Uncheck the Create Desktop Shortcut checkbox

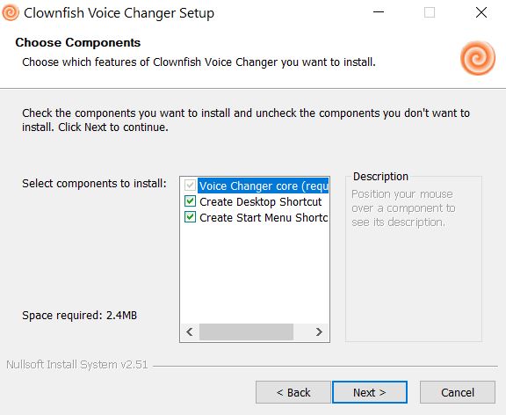[x=190, y=201]
